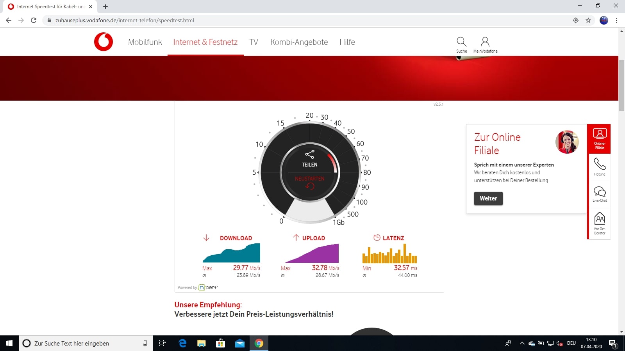Click the Windows taskbar search box
625x351 pixels.
click(x=86, y=343)
